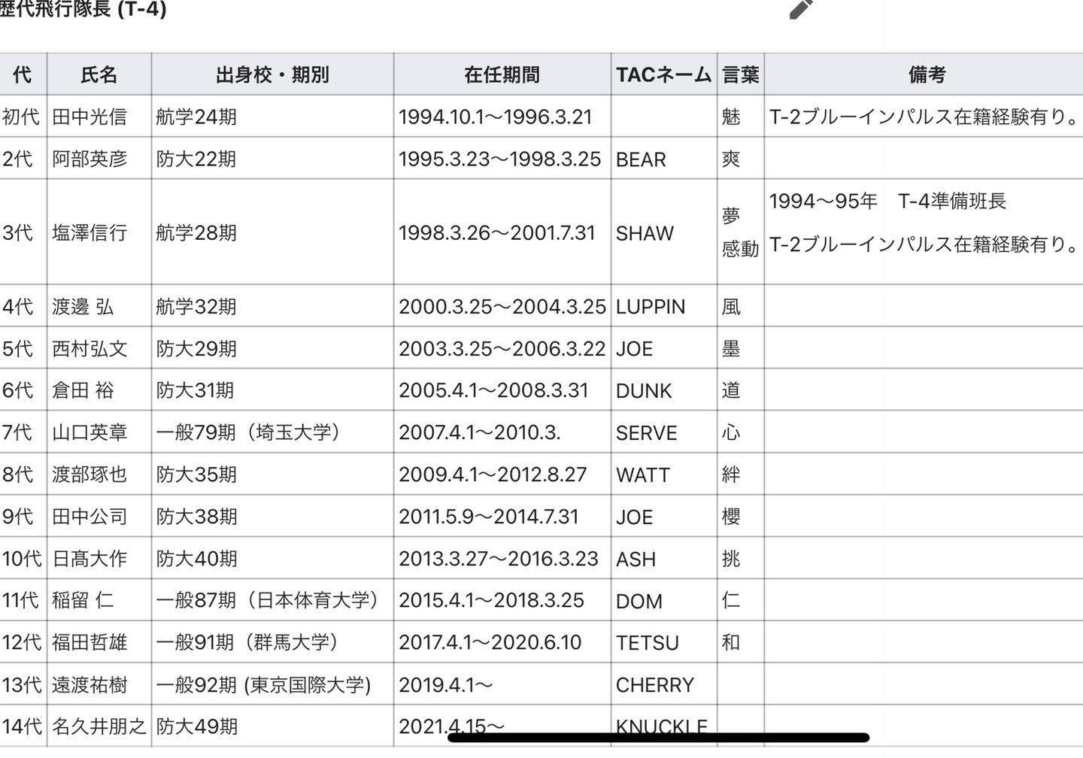The width and height of the screenshot is (1083, 758).
Task: Select the cell 一般91期（群馬大学）
Action: click(247, 642)
